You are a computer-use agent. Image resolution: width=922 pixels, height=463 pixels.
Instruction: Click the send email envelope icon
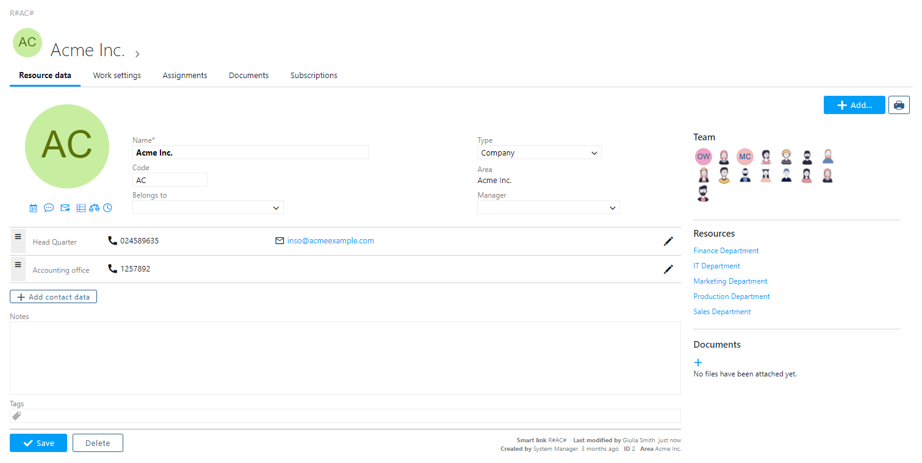coord(65,208)
